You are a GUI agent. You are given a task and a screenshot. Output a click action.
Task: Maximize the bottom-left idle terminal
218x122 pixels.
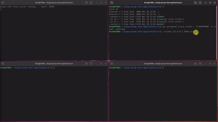tap(101, 63)
